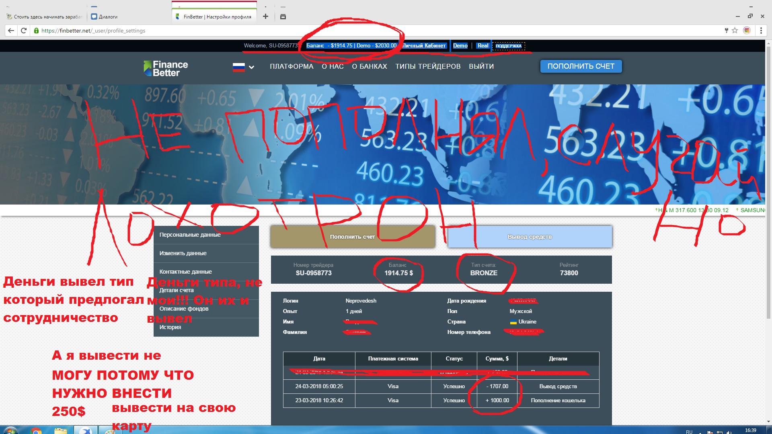Open История in the sidebar
The width and height of the screenshot is (772, 434).
[x=206, y=327]
